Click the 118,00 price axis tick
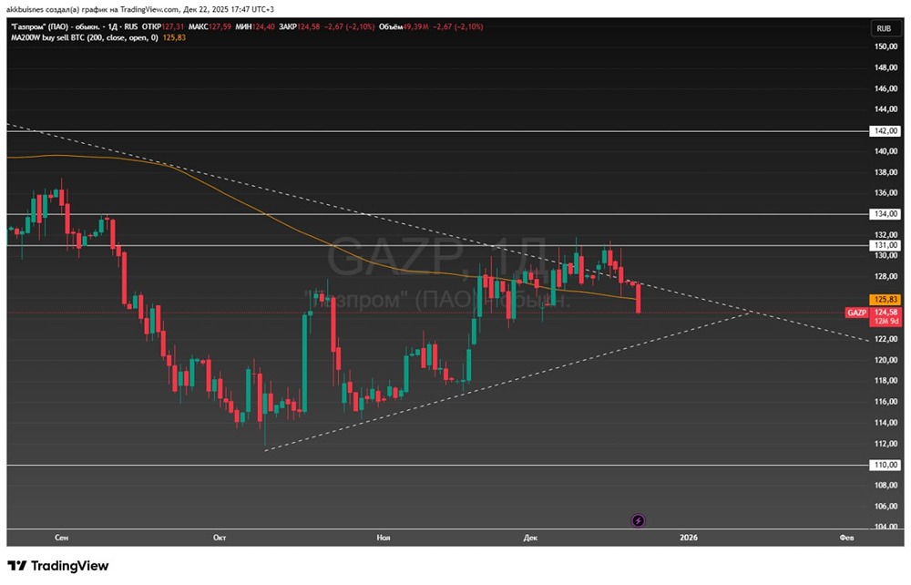 click(x=885, y=381)
